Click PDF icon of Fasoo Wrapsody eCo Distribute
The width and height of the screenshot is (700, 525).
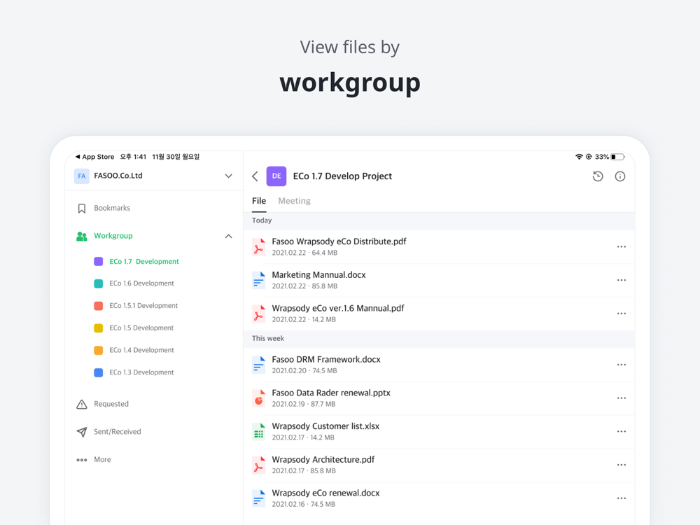pos(258,247)
